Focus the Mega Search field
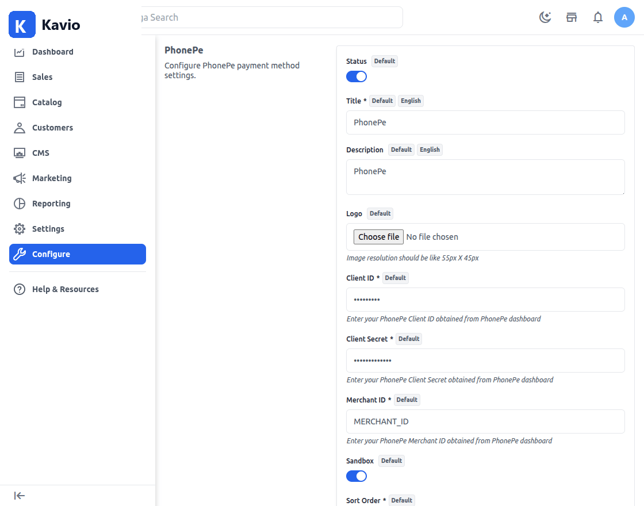This screenshot has height=506, width=644. click(x=271, y=17)
